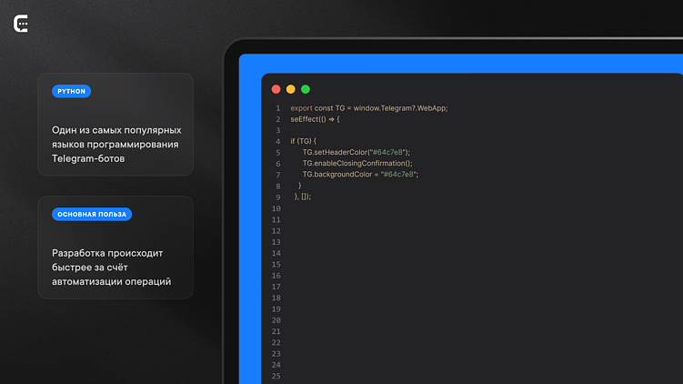Image resolution: width=683 pixels, height=384 pixels.
Task: Click code line 'if (TG) {'
Action: click(304, 141)
